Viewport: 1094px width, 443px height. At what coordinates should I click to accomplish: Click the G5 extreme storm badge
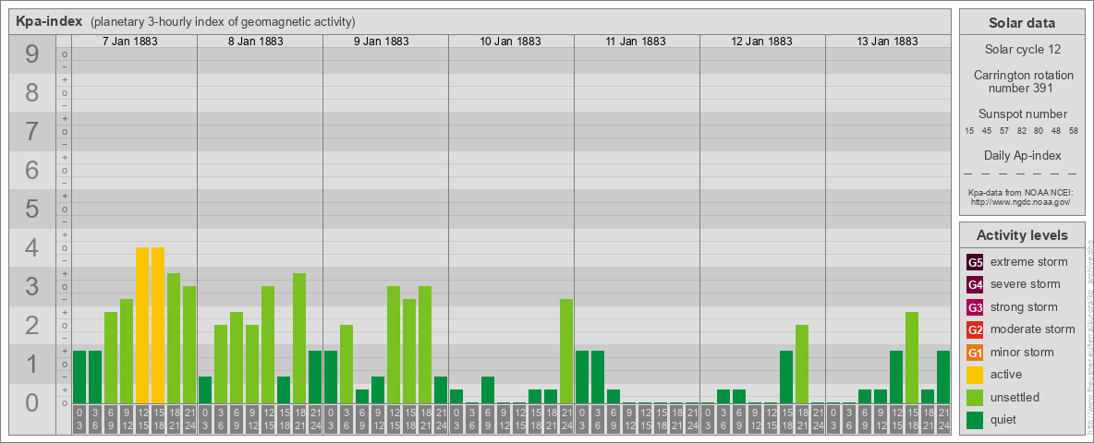tap(975, 262)
